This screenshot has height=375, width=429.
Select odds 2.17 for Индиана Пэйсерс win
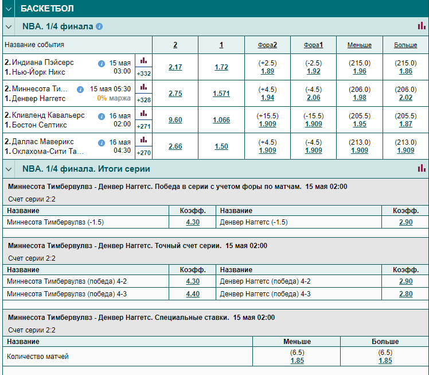[175, 67]
